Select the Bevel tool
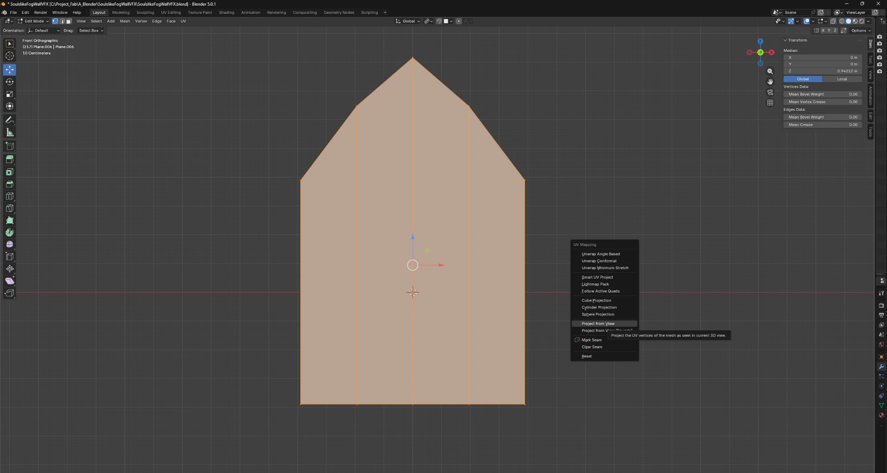 click(x=10, y=184)
